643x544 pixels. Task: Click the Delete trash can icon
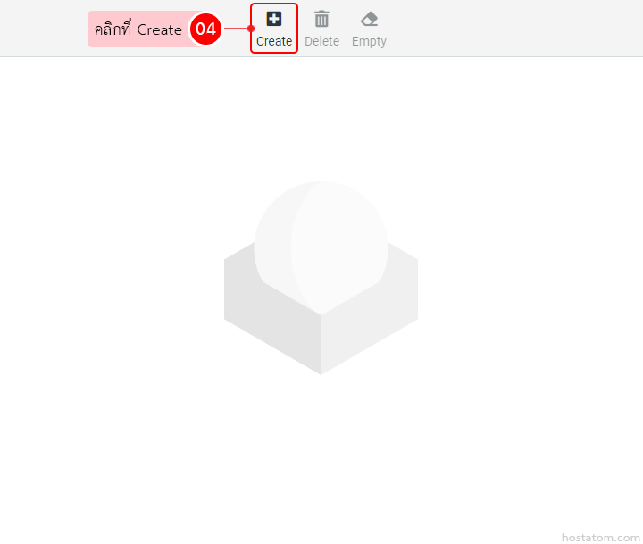(x=321, y=19)
